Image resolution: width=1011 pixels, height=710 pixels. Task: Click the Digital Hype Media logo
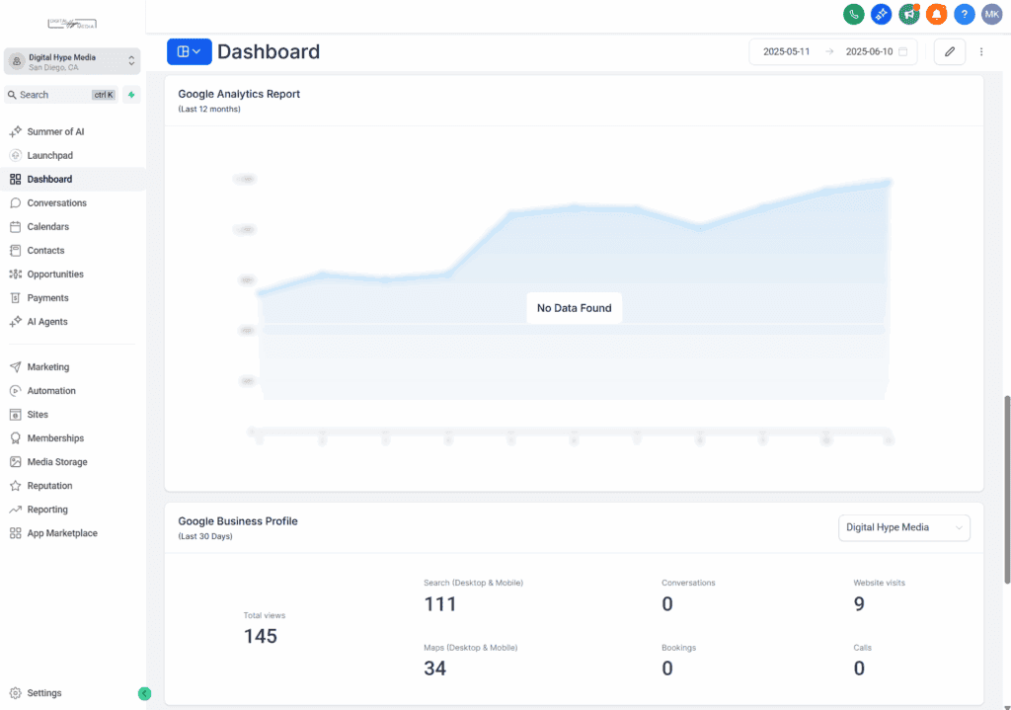(72, 24)
